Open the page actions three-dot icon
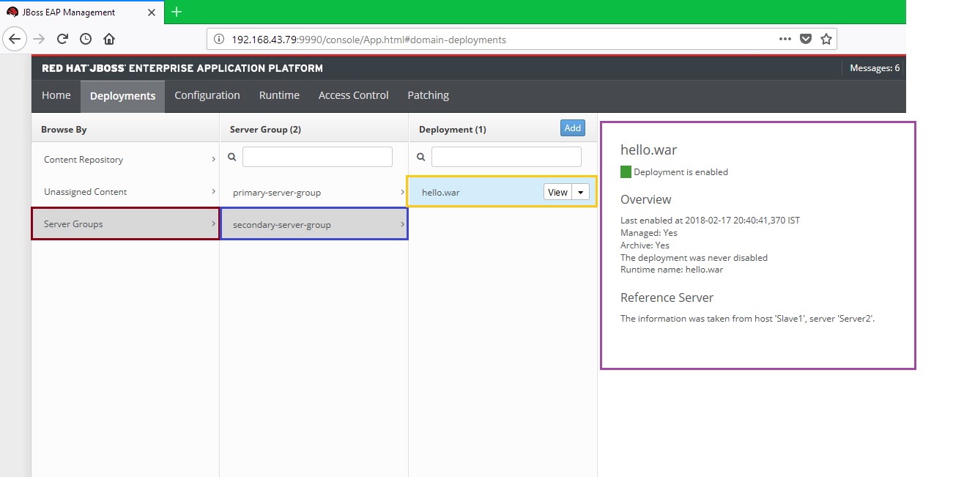The image size is (964, 477). (785, 40)
